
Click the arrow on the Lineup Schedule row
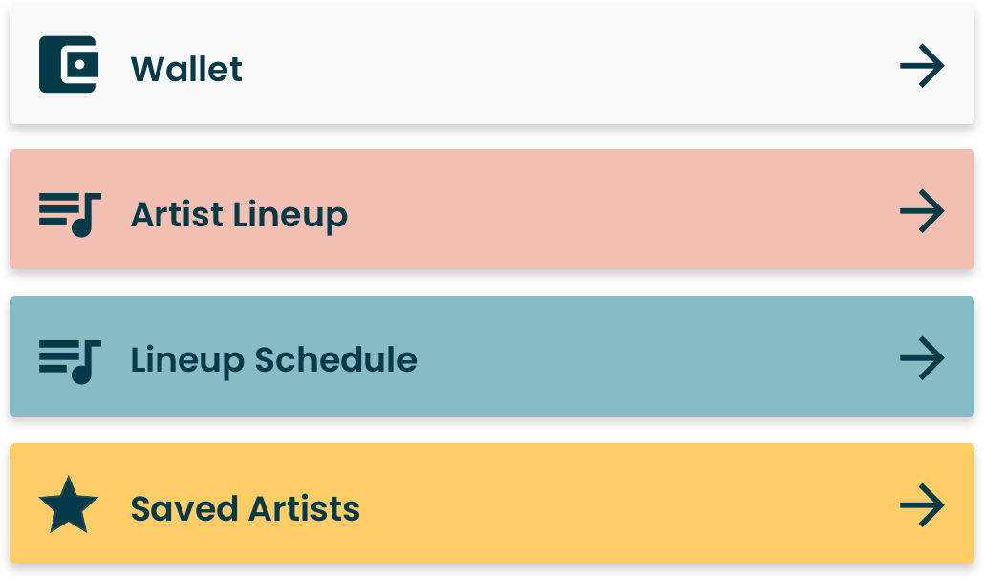coord(922,358)
